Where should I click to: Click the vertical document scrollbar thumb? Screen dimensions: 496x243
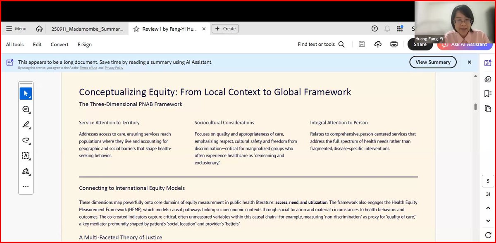point(475,107)
